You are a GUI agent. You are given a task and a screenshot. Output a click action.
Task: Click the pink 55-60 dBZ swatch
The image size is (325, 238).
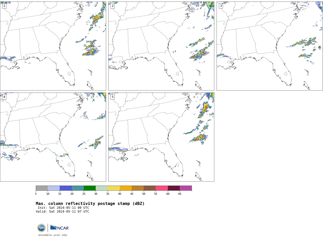(x=162, y=188)
